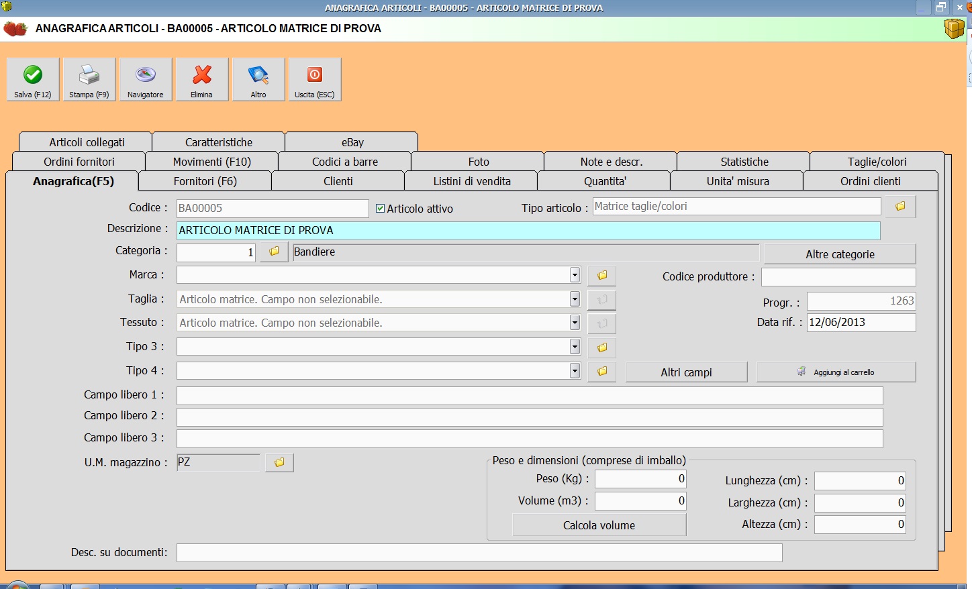
Task: Click folder icon beside U.M. magazzino
Action: tap(279, 462)
